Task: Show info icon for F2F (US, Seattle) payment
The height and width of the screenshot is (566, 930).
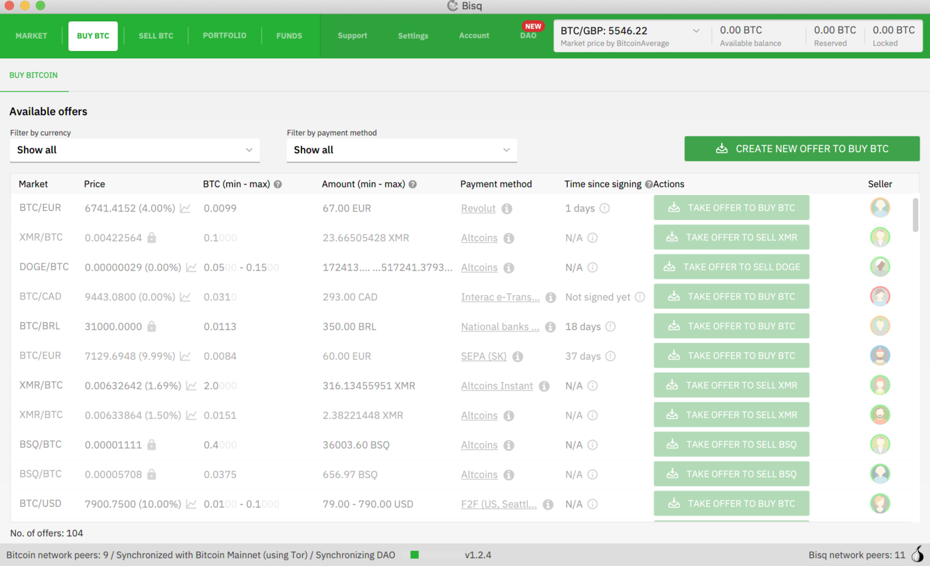Action: (548, 504)
